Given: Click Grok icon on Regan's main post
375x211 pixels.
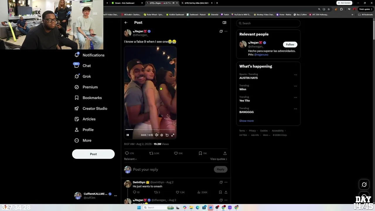Looking at the screenshot, I should 221,31.
